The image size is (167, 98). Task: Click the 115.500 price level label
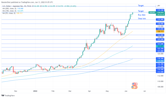[160, 66]
